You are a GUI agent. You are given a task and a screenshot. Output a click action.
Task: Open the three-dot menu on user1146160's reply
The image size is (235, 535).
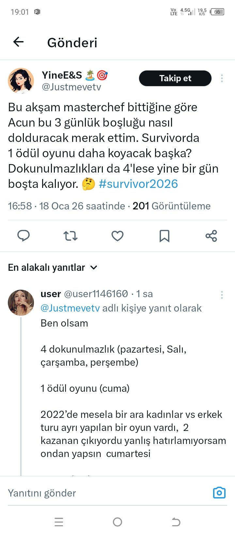point(222,295)
